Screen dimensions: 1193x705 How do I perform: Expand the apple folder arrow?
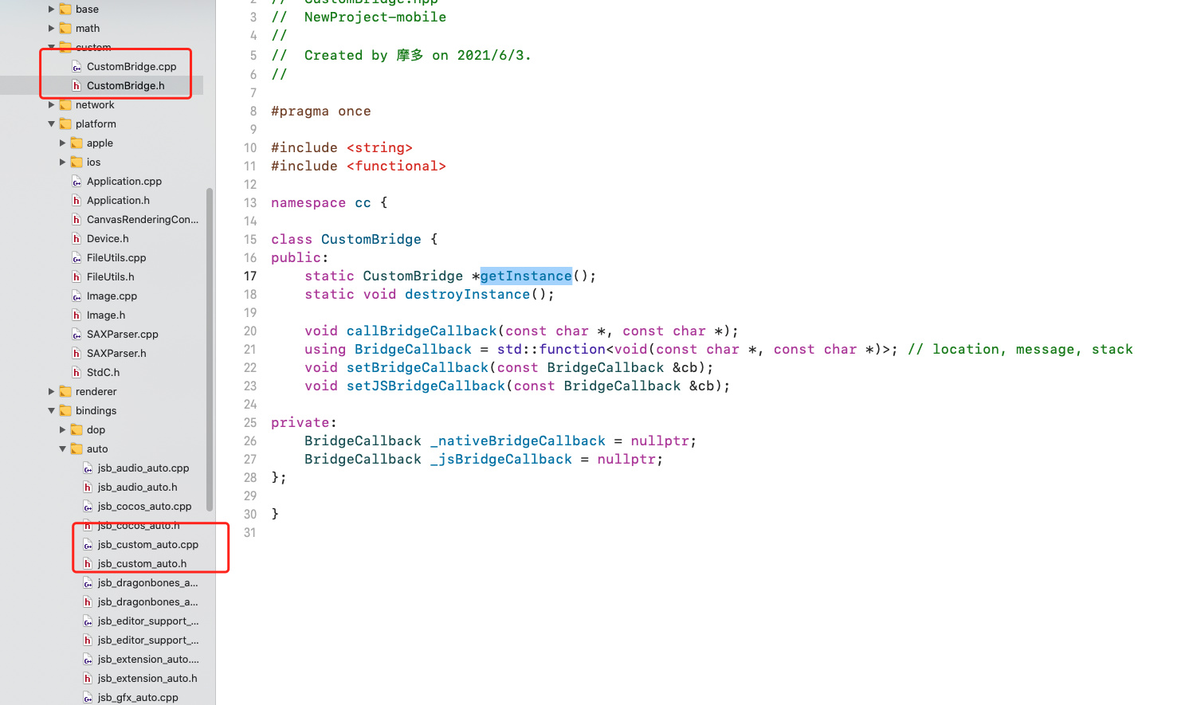[62, 143]
